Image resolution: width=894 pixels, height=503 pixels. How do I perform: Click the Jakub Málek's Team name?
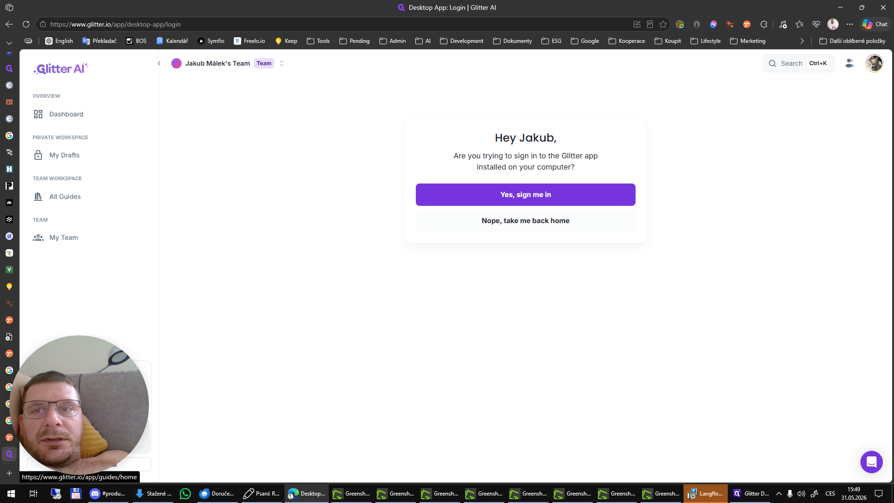pos(217,63)
